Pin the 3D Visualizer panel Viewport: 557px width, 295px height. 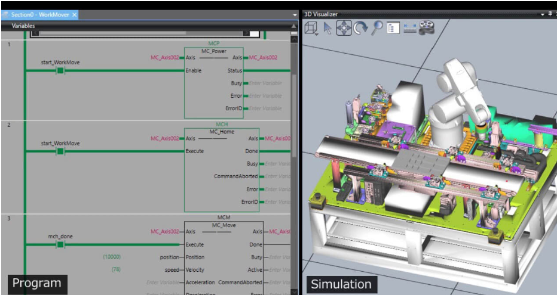[x=550, y=14]
